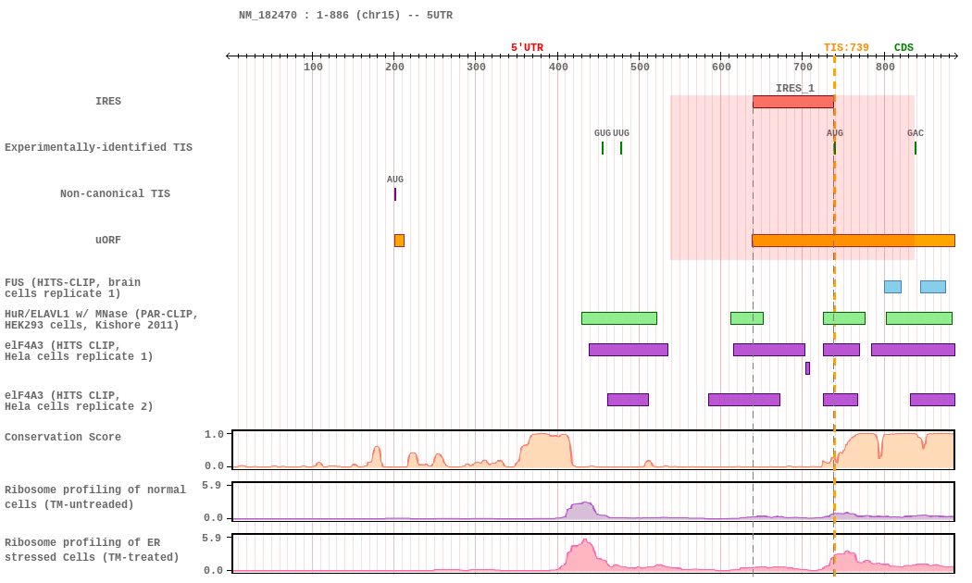Click the 5.9 axis value of normal cells plot
The height and width of the screenshot is (583, 972).
point(211,485)
